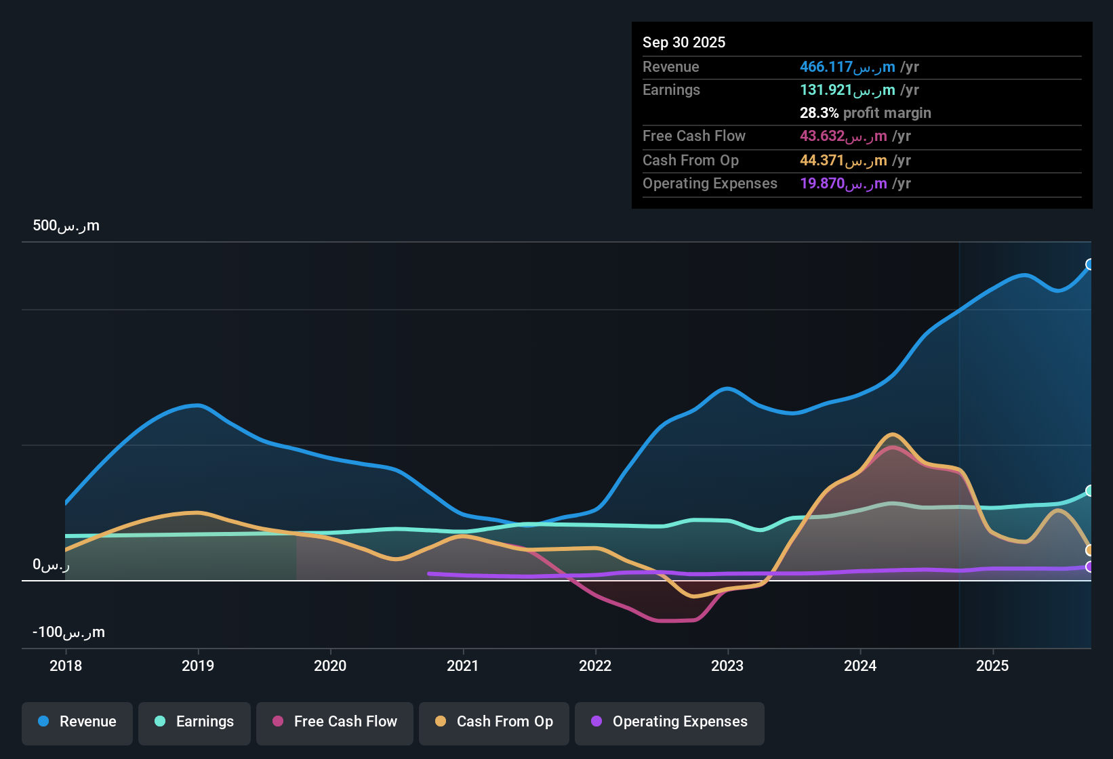1113x759 pixels.
Task: Click the blue Revenue legend dot icon
Action: point(42,722)
